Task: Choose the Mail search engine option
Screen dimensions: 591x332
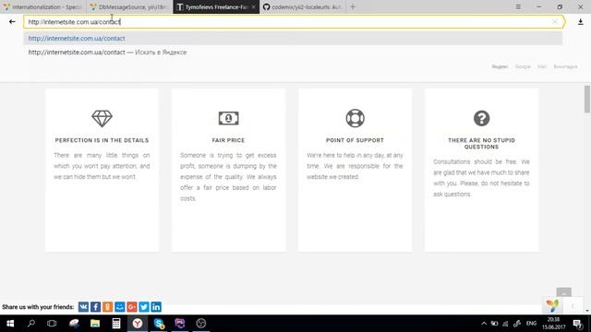Action: point(542,66)
